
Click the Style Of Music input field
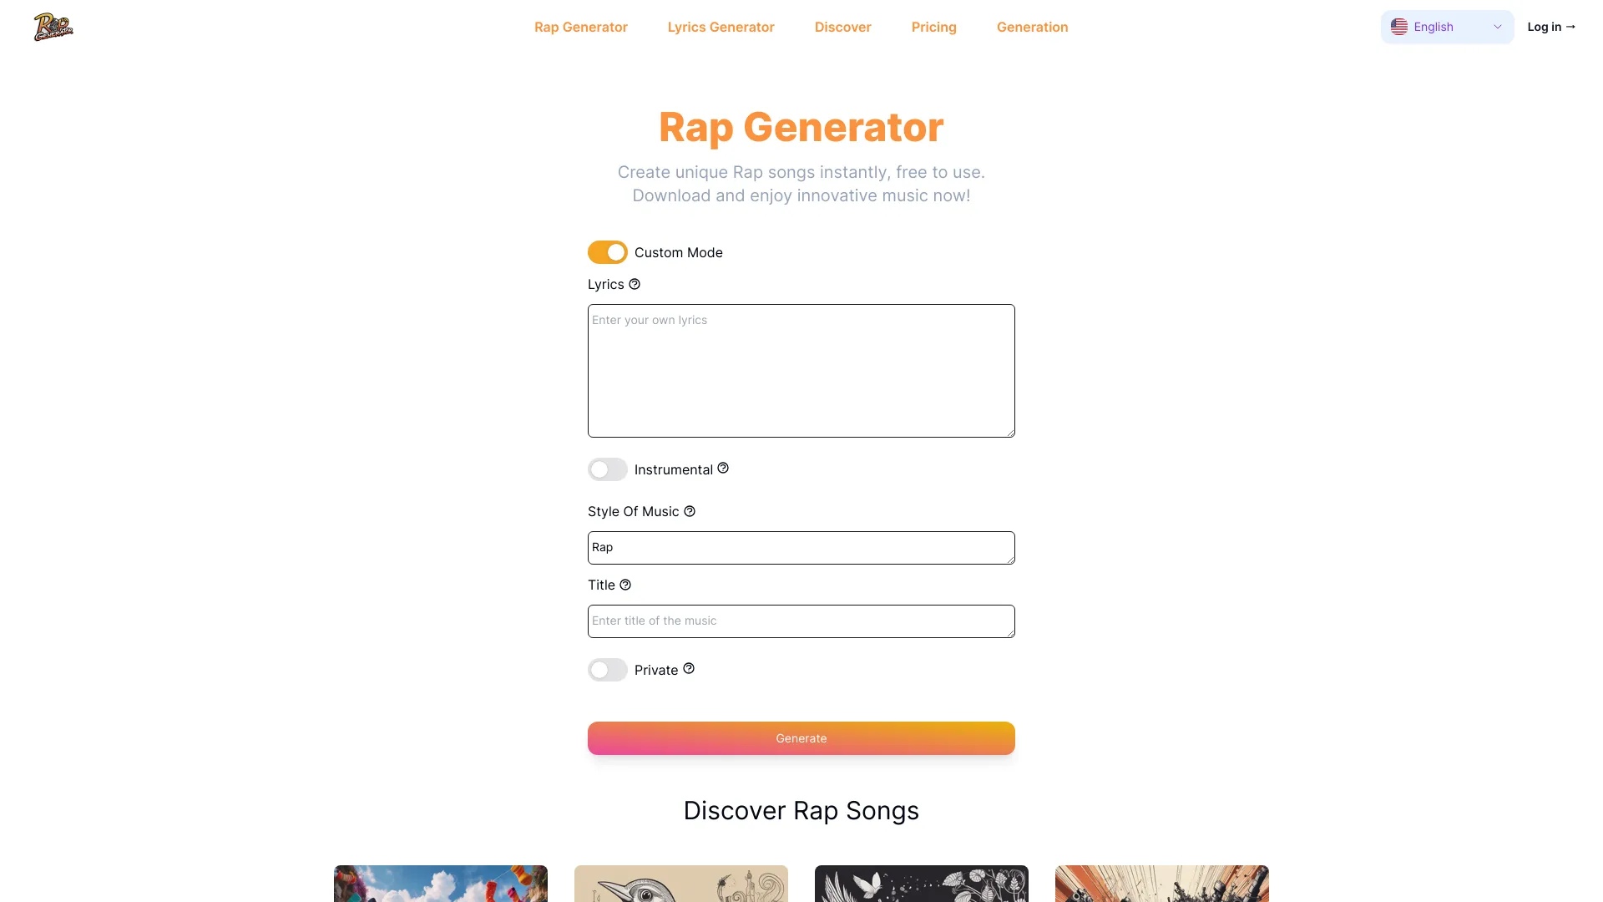pos(801,547)
